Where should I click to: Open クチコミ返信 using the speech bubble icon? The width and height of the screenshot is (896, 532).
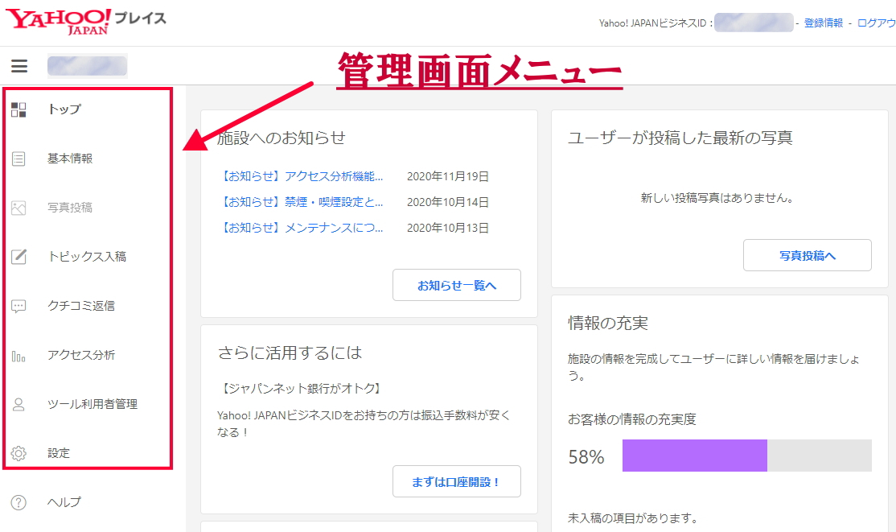(x=20, y=306)
